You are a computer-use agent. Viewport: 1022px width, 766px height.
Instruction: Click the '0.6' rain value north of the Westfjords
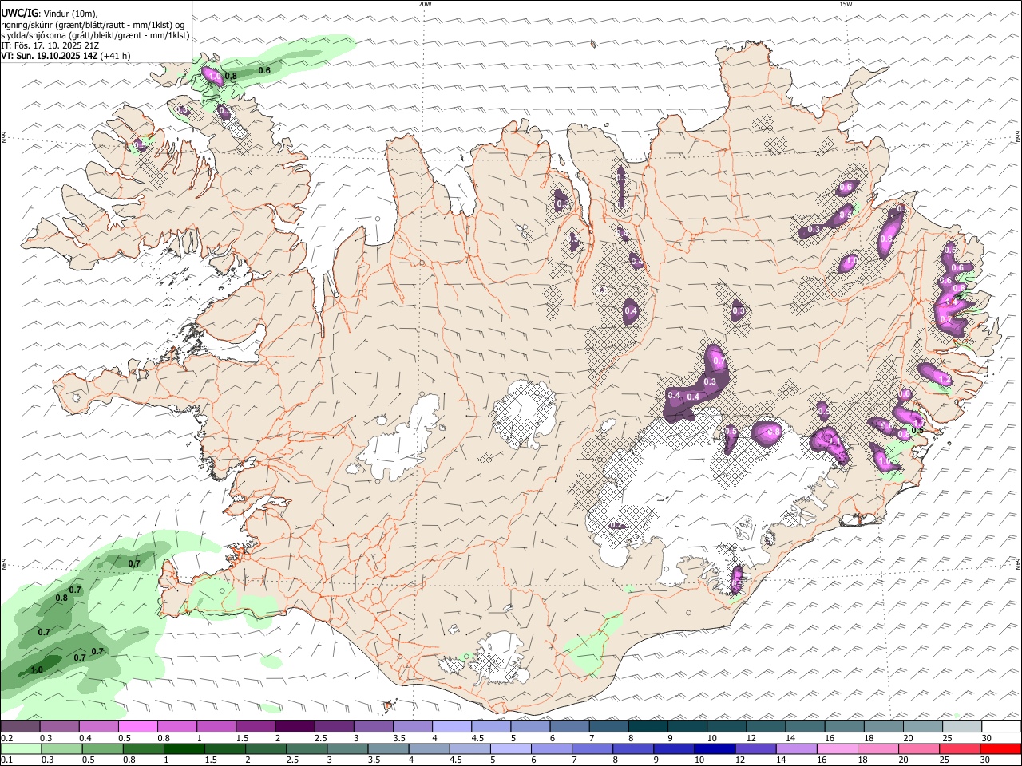coord(264,70)
